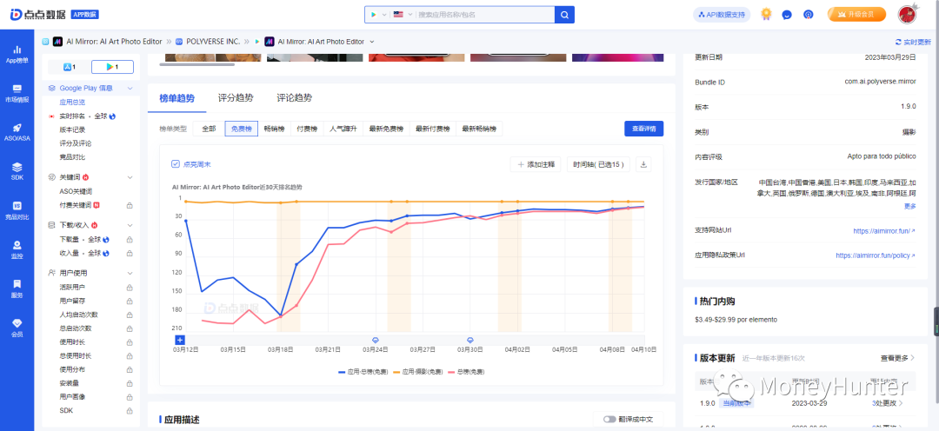
Task: Open the 服务 sidebar icon
Action: tap(17, 288)
